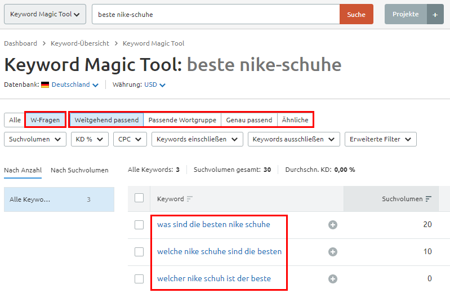Viewport: 450px width, 293px height.
Task: Expand Erweiterte Filter dropdown
Action: [x=381, y=139]
